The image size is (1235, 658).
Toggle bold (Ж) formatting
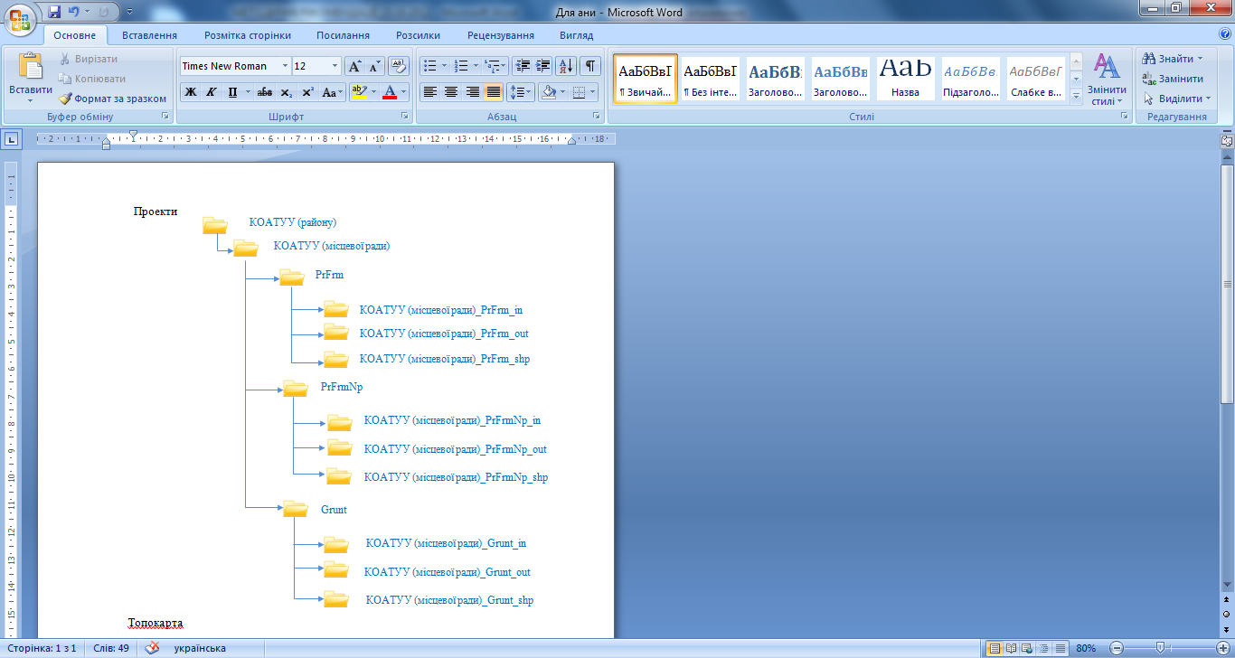click(191, 92)
